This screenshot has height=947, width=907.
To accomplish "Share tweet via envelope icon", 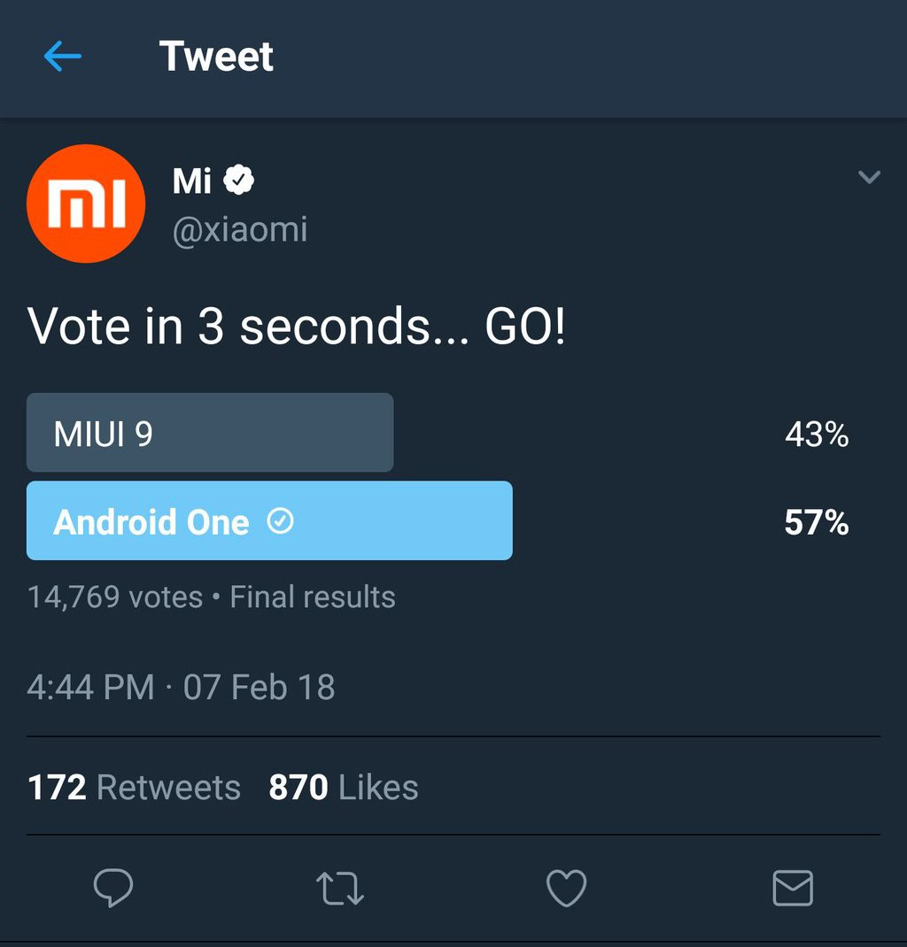I will (x=792, y=889).
